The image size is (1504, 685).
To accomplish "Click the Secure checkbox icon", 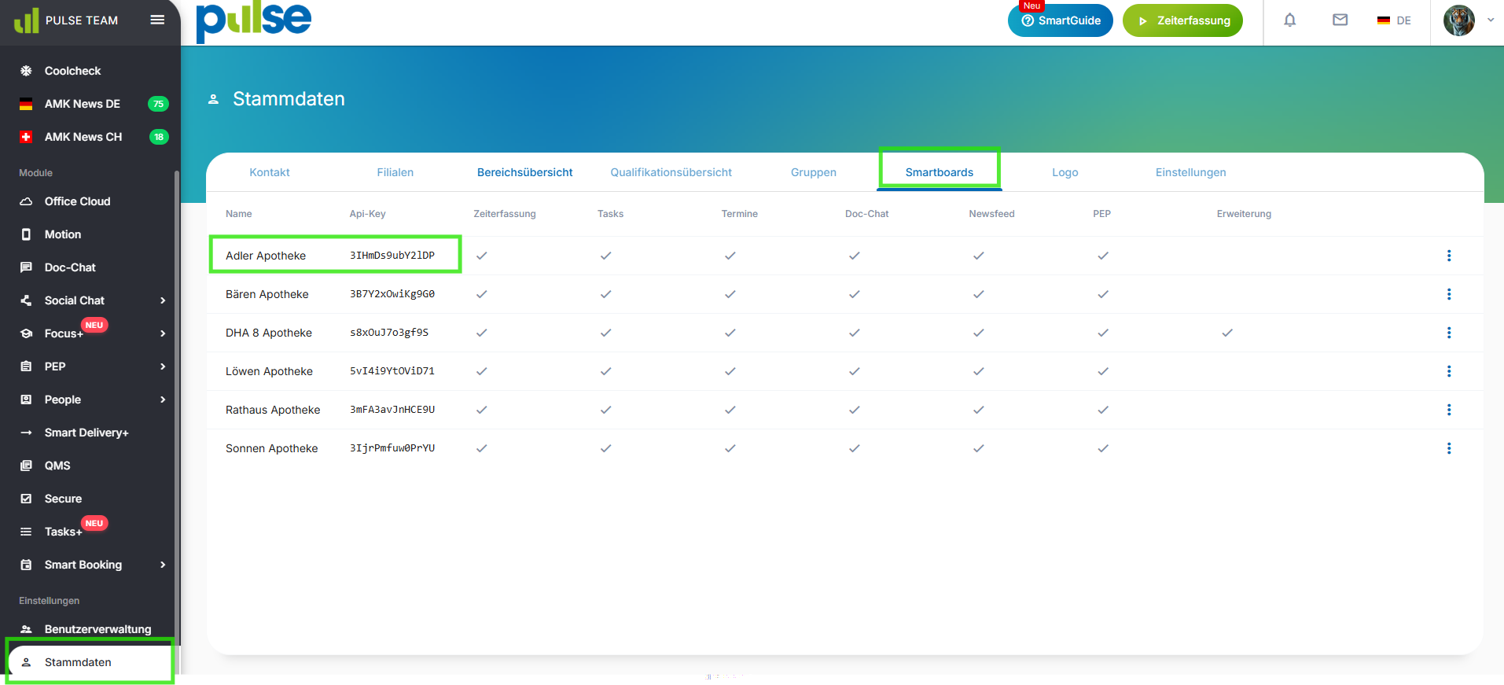I will point(26,499).
